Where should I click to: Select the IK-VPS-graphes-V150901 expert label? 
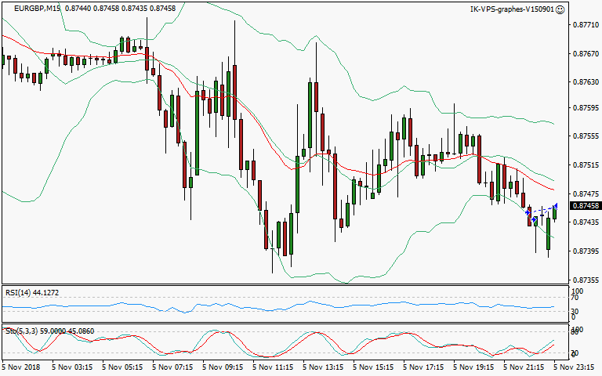510,9
